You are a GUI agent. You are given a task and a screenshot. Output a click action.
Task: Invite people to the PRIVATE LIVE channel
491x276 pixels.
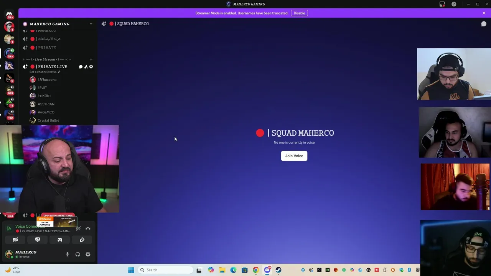[86, 67]
